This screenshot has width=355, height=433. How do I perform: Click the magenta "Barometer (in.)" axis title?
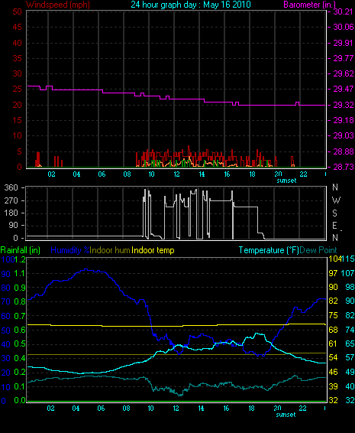(x=309, y=5)
